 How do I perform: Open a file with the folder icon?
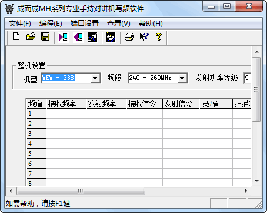pos(31,36)
